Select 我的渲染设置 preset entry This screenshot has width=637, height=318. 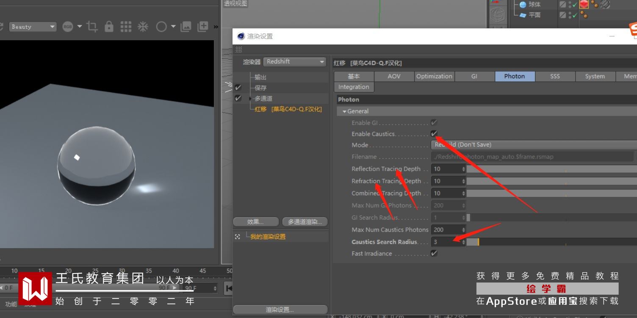click(268, 237)
